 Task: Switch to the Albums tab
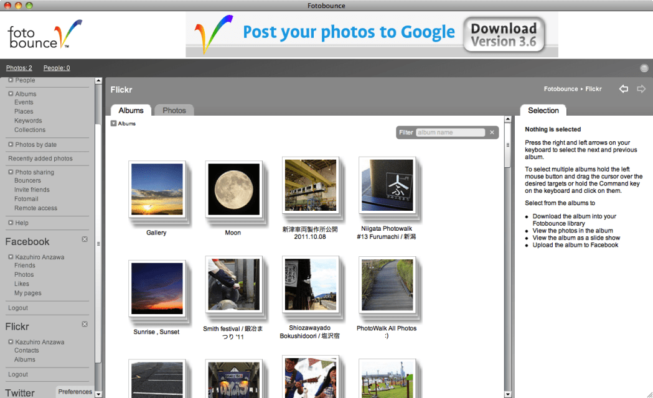click(131, 110)
